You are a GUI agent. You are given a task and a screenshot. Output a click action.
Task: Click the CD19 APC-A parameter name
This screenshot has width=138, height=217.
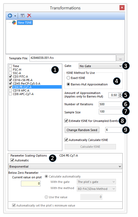point(21,91)
